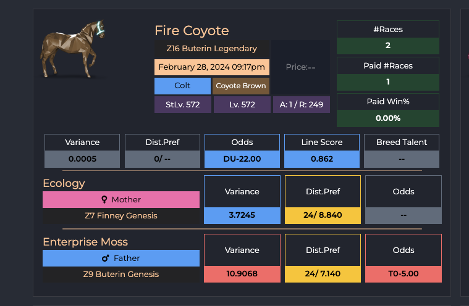Click Fire Coyote's Variance value 0.0005
Image resolution: width=469 pixels, height=306 pixels.
(x=82, y=159)
